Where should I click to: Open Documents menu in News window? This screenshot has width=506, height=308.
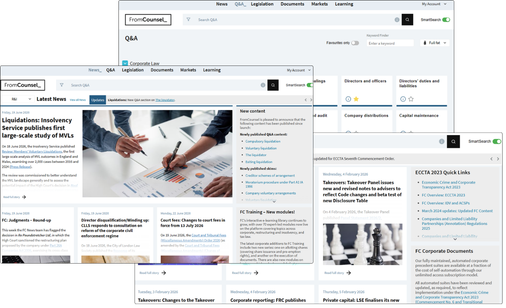pyautogui.click(x=162, y=70)
